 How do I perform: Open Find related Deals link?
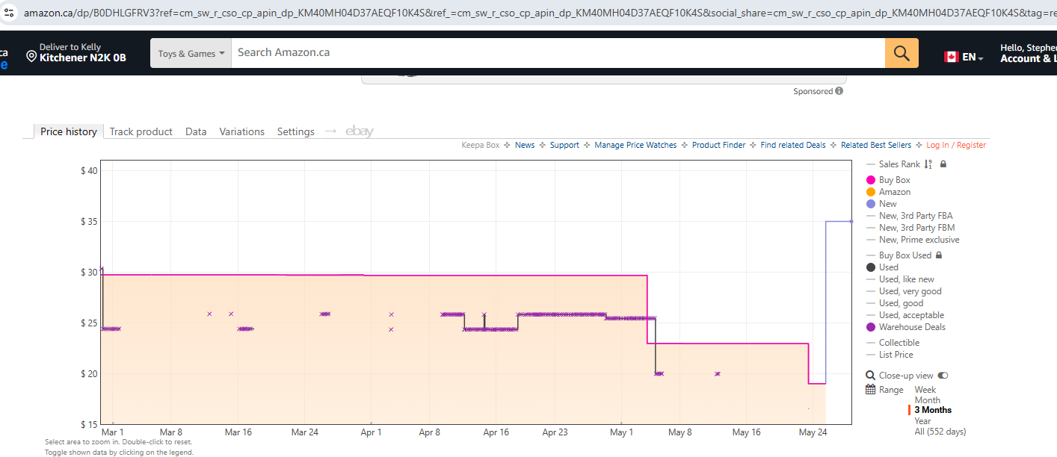tap(793, 145)
